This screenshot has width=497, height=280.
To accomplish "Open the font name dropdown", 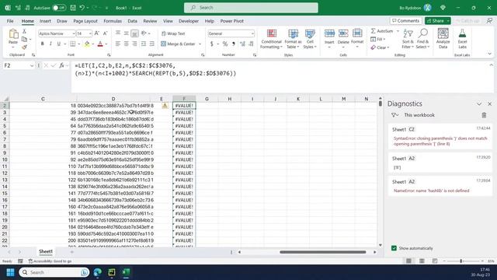I will (74, 33).
